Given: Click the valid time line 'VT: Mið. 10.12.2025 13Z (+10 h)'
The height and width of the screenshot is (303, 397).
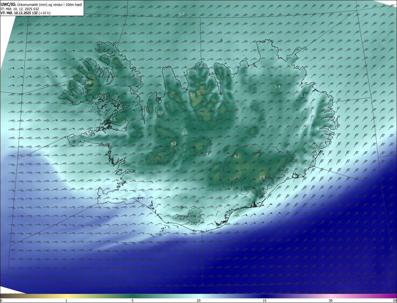Looking at the screenshot, I should coord(25,13).
